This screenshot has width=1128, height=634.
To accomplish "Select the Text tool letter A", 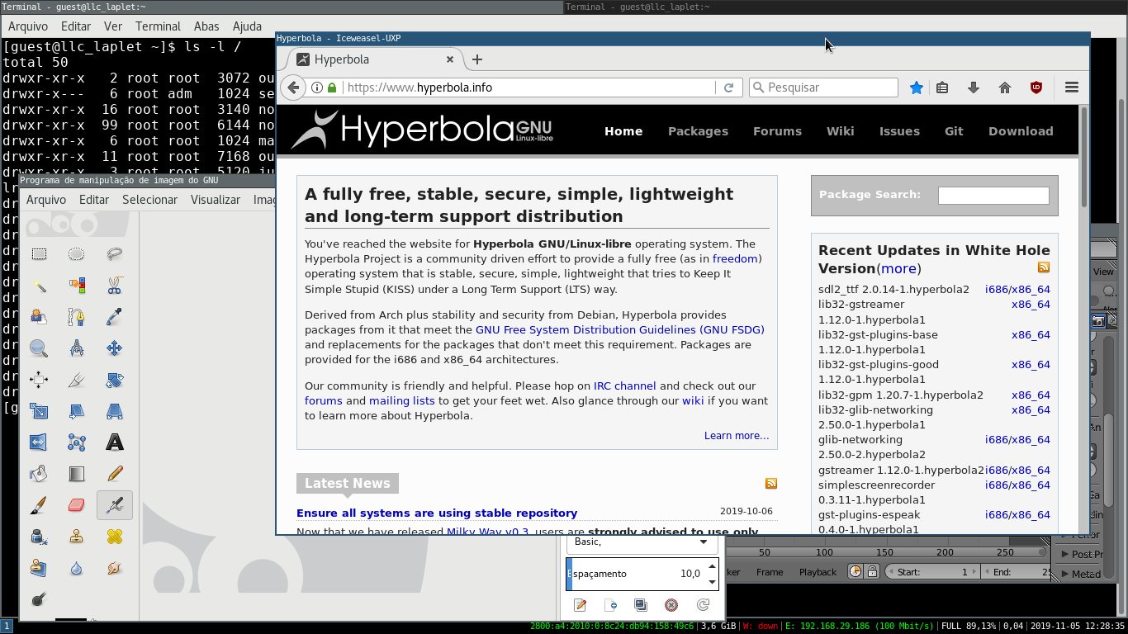I will (115, 442).
